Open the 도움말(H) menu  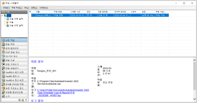point(44,8)
